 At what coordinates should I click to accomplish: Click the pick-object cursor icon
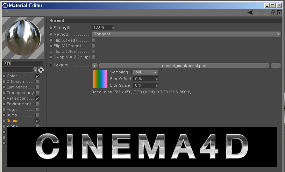pyautogui.click(x=41, y=70)
